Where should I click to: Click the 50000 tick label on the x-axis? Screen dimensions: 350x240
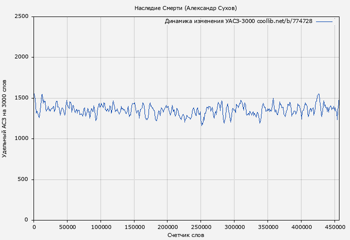click(67, 227)
